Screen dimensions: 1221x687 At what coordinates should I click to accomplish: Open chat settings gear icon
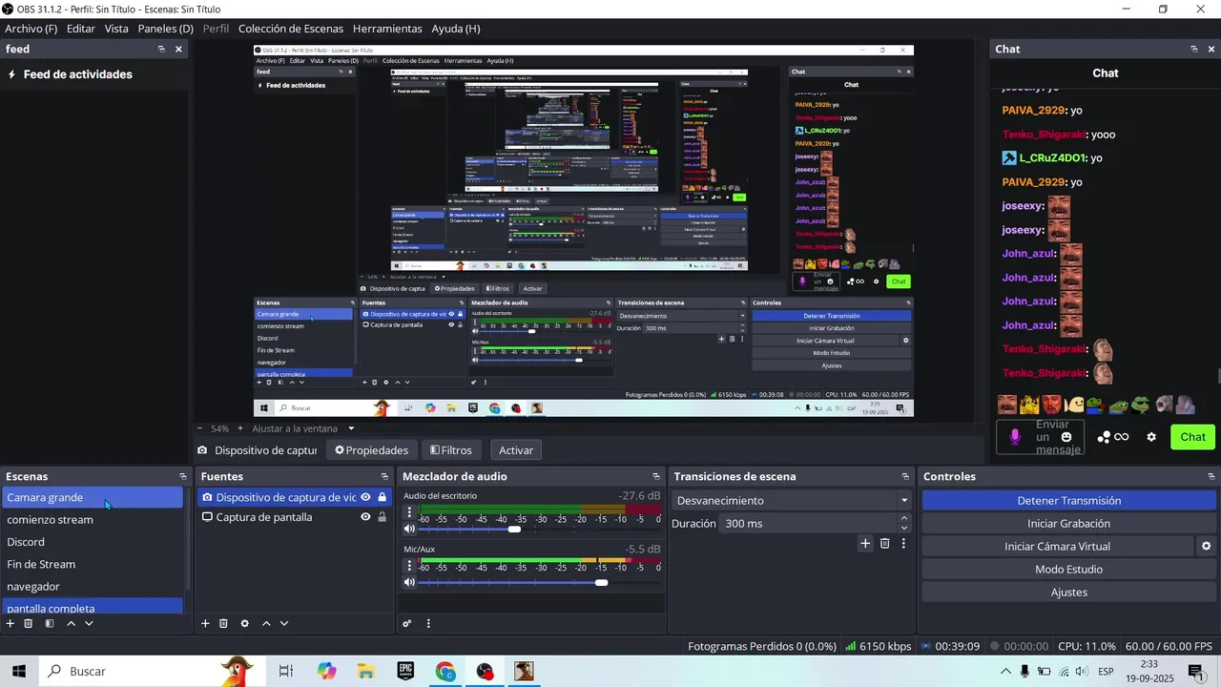point(1151,437)
